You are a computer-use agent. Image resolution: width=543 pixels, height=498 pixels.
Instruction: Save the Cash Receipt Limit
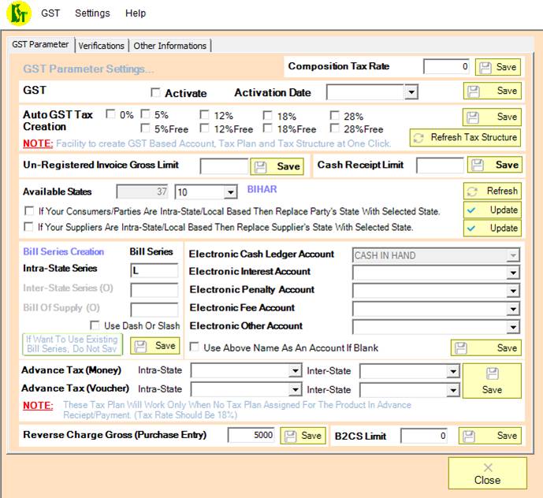pos(494,165)
